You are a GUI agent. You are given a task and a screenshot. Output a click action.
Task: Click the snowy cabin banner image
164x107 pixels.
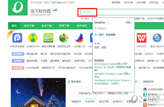[38, 92]
